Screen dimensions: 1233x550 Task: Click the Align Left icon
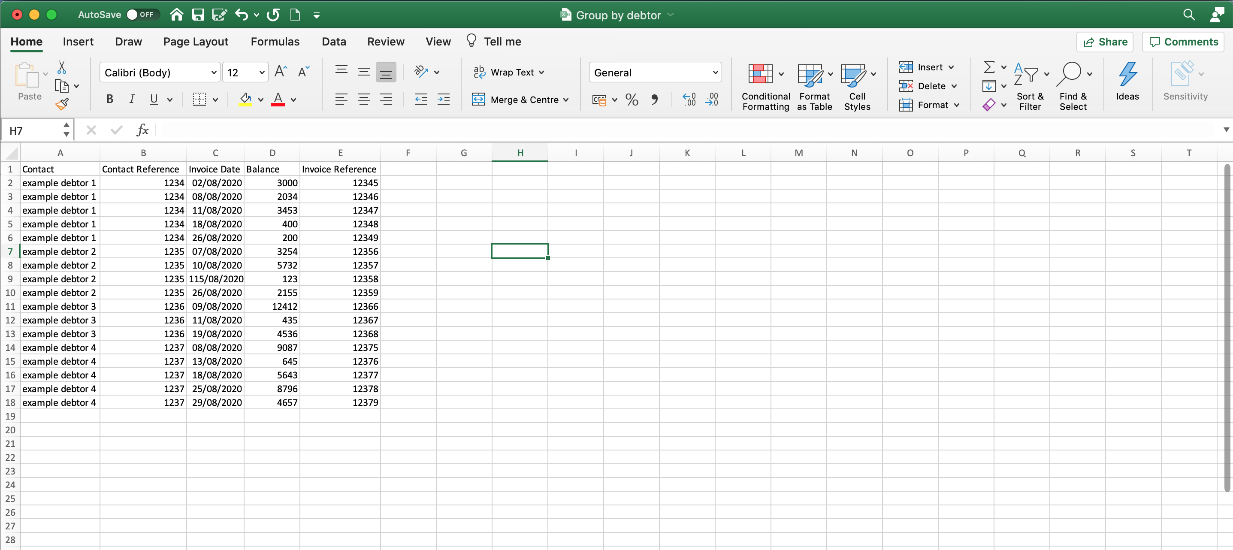[x=341, y=99]
